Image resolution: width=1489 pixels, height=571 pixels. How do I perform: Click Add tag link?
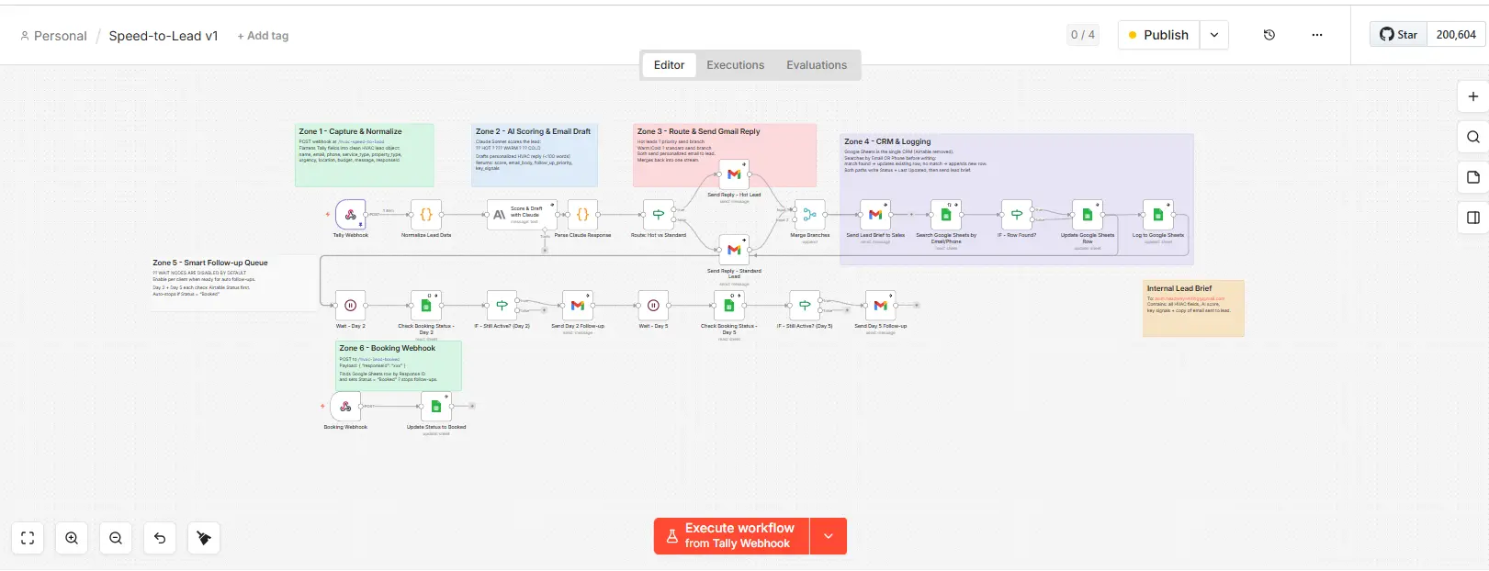coord(263,36)
